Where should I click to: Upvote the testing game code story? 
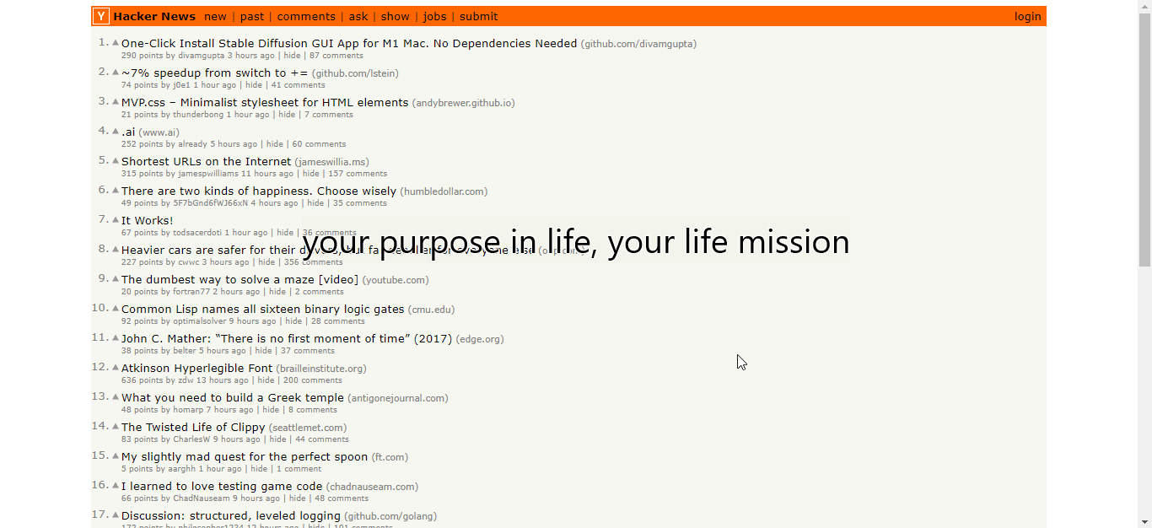click(x=116, y=485)
